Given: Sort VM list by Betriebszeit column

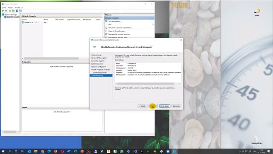Looking at the screenshot, I should point(87,20).
